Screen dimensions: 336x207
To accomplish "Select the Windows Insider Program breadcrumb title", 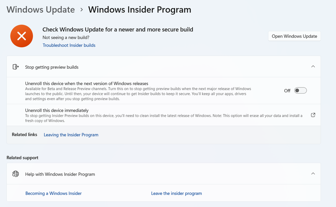I will tap(139, 9).
